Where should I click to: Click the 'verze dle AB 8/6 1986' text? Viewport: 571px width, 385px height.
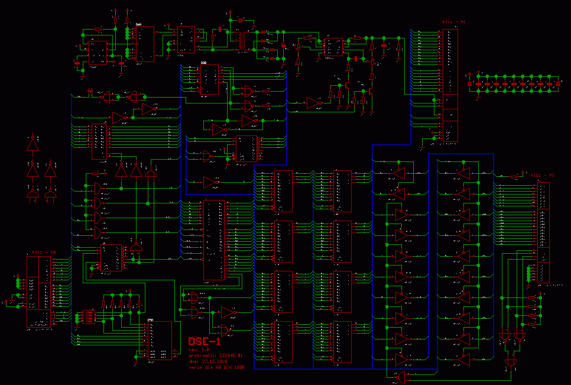click(216, 367)
